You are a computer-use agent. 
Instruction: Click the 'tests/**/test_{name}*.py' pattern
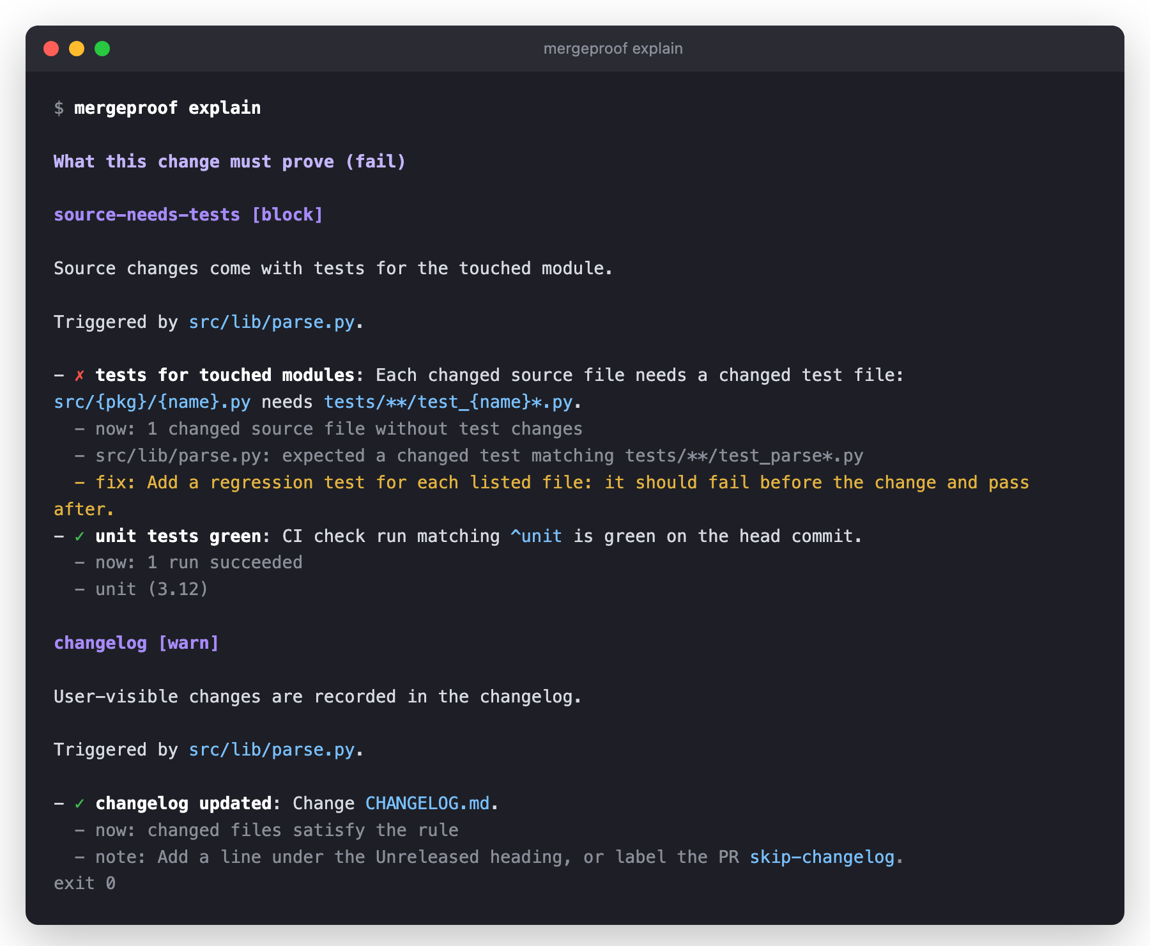pos(448,402)
